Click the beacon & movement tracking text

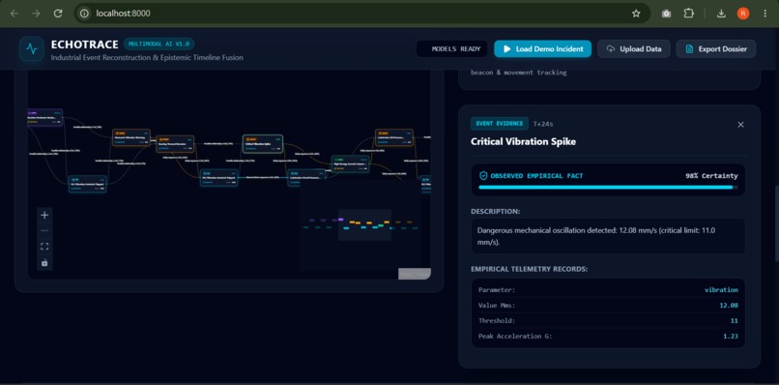(519, 73)
